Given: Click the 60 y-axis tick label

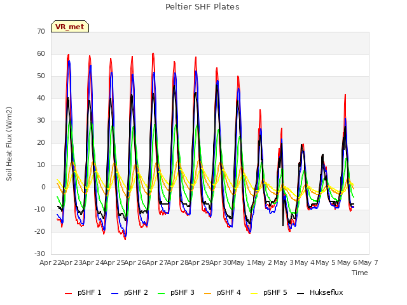Looking at the screenshot, I should [41, 53].
